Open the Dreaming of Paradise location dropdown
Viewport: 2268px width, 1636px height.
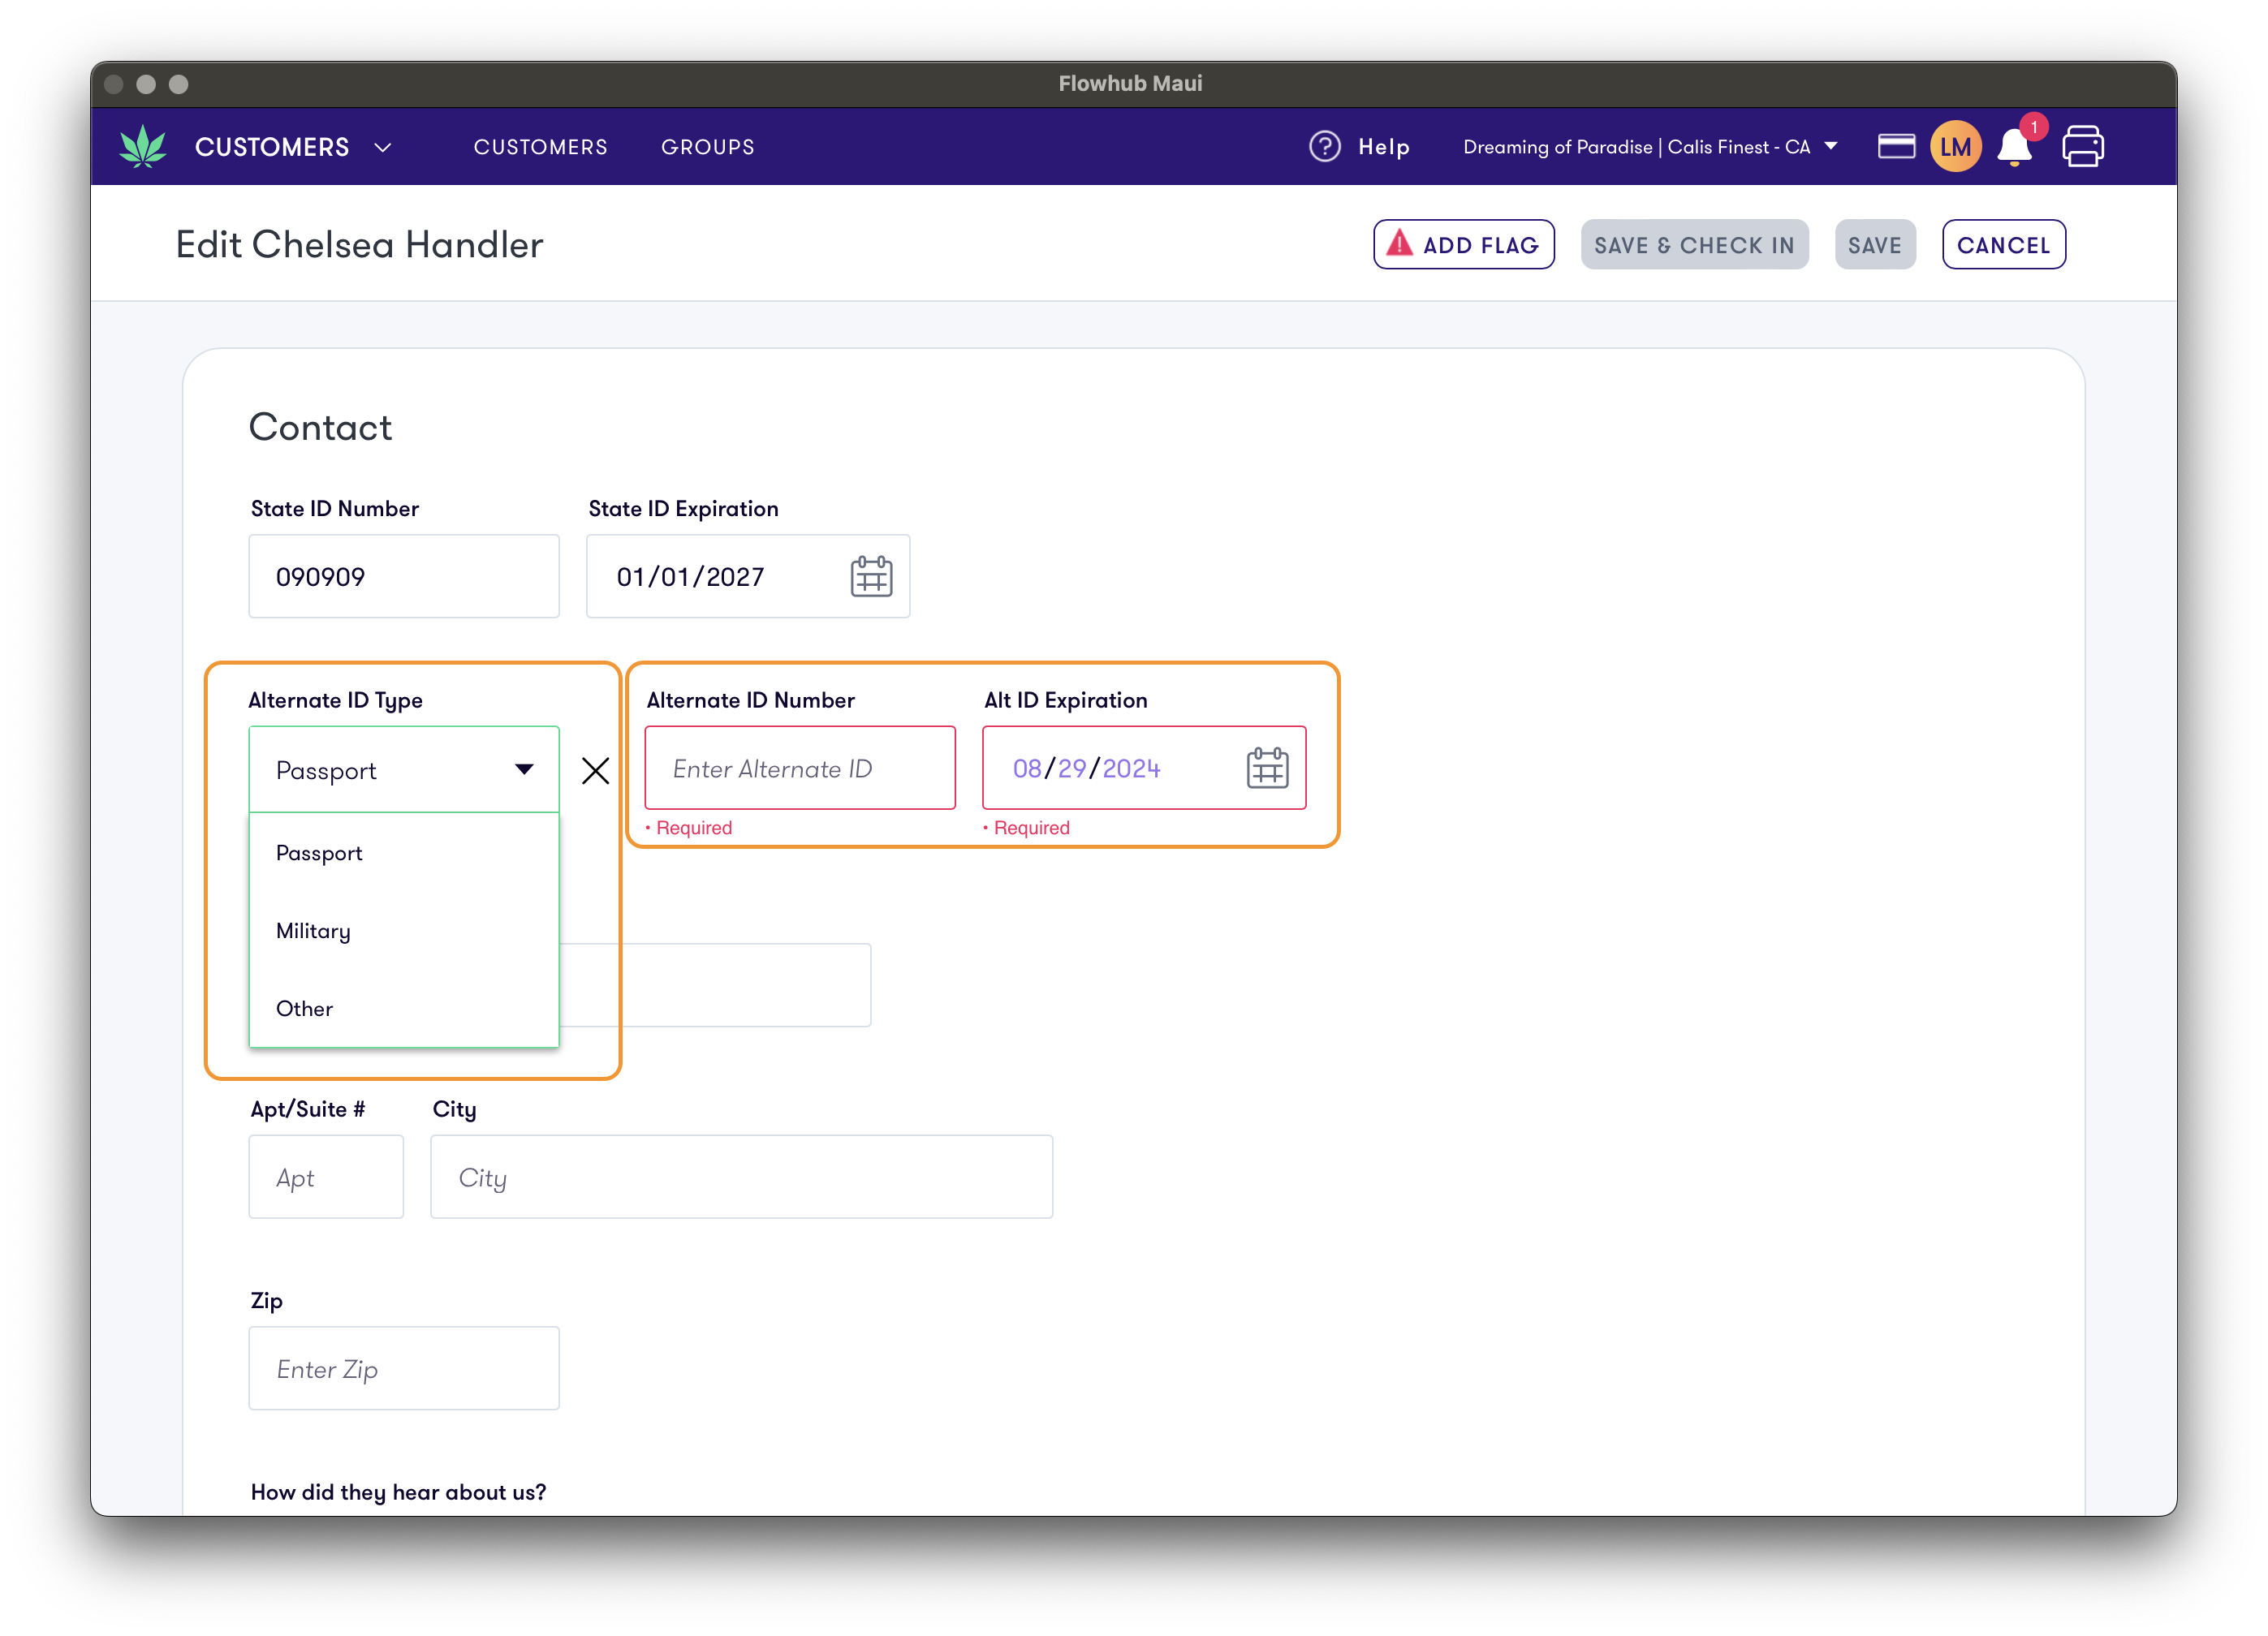(x=1650, y=147)
